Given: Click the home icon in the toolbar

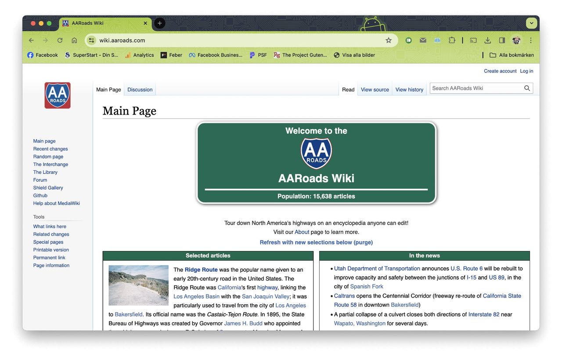Looking at the screenshot, I should [74, 40].
